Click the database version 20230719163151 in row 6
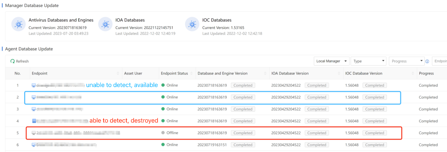This screenshot has height=152, width=447. click(x=212, y=145)
